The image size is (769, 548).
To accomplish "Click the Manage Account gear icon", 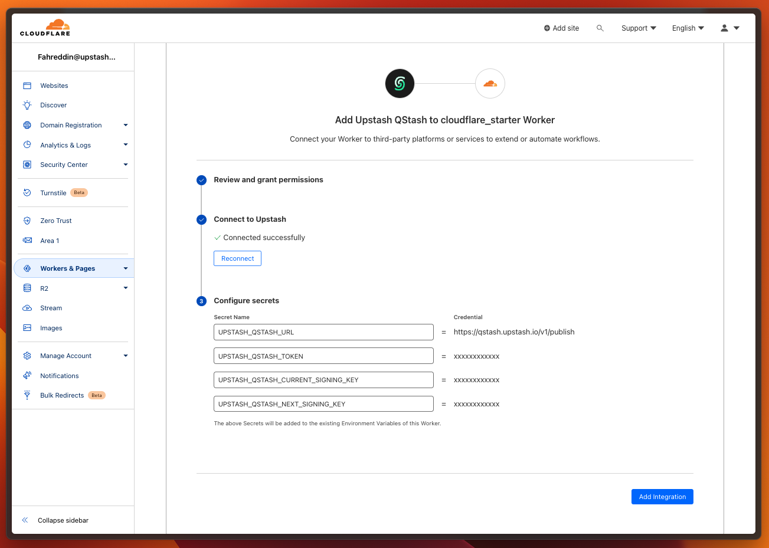I will click(x=27, y=356).
